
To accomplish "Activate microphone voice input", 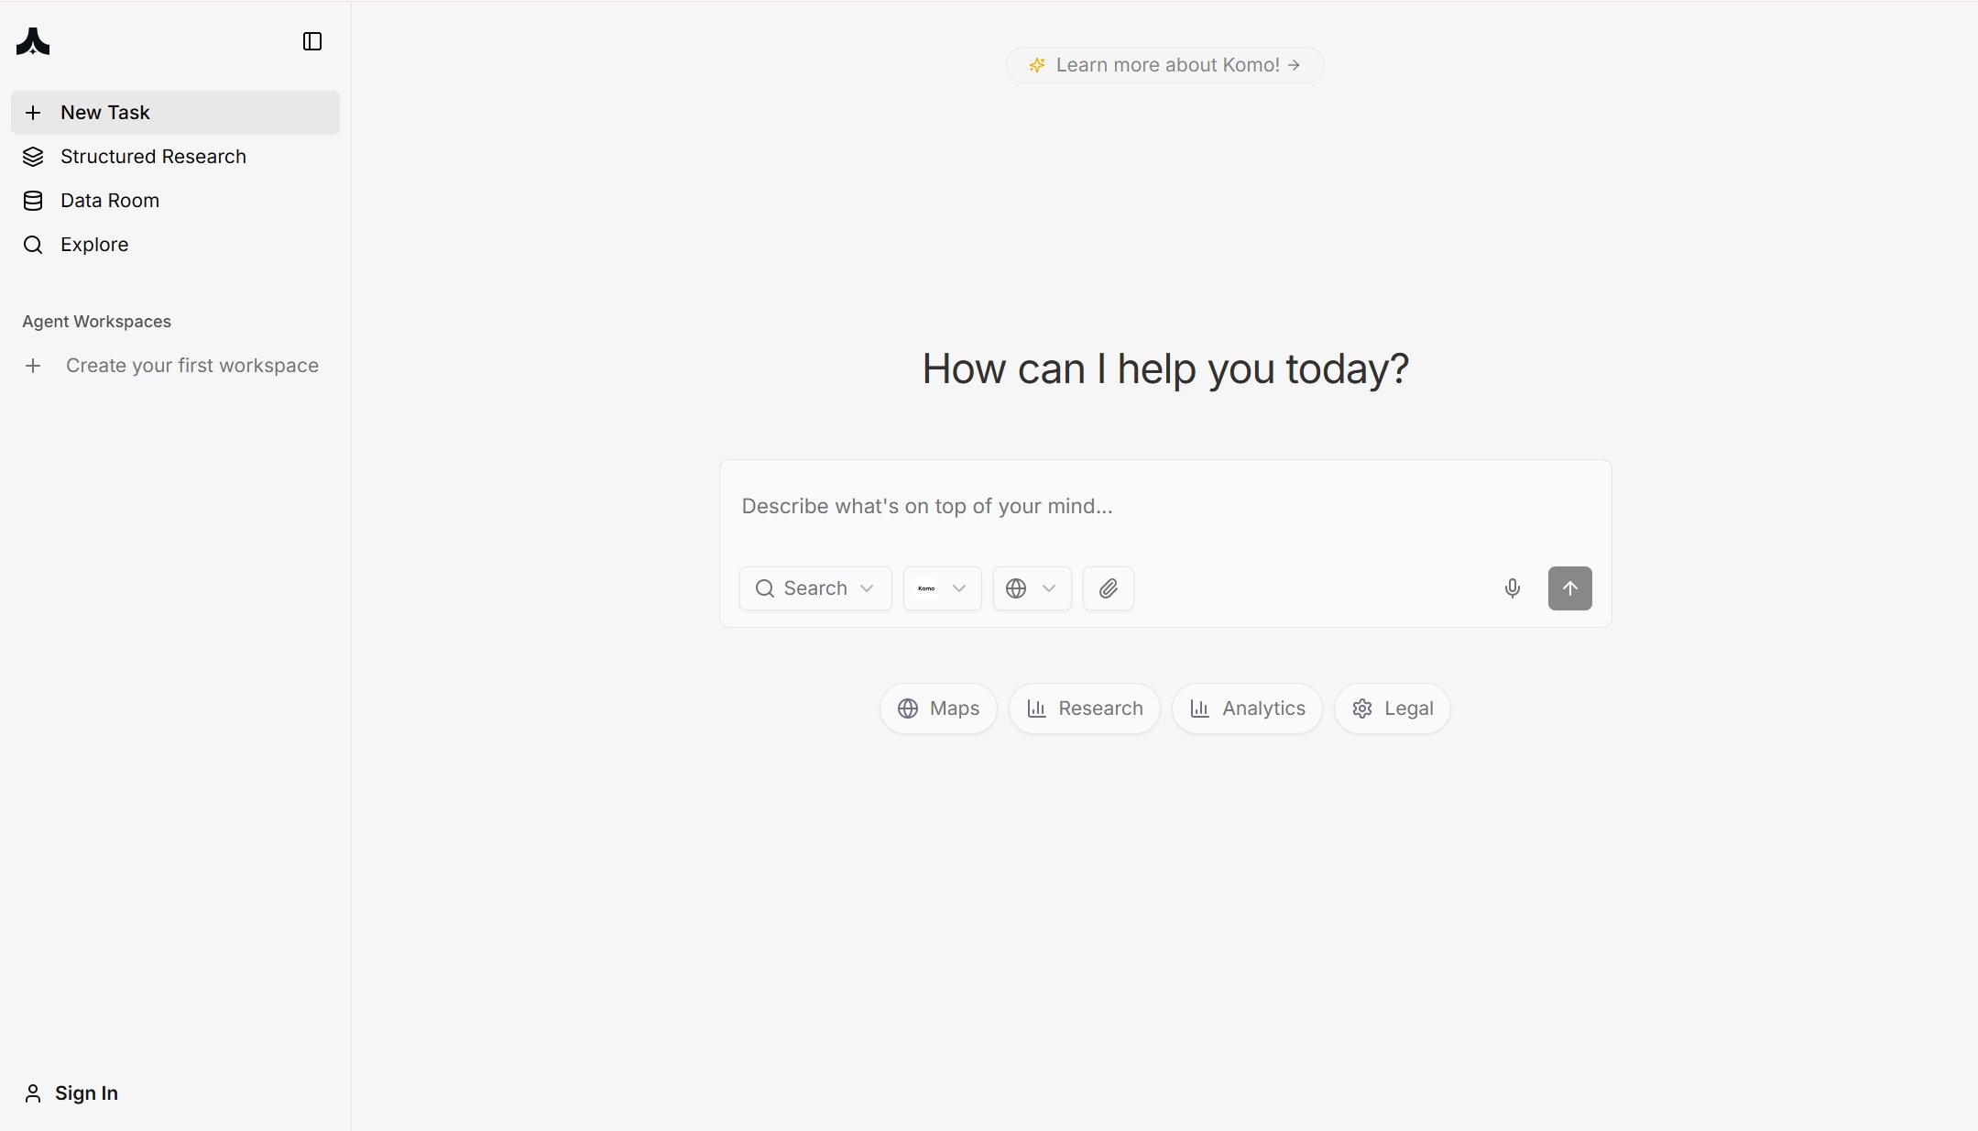I will [x=1512, y=588].
